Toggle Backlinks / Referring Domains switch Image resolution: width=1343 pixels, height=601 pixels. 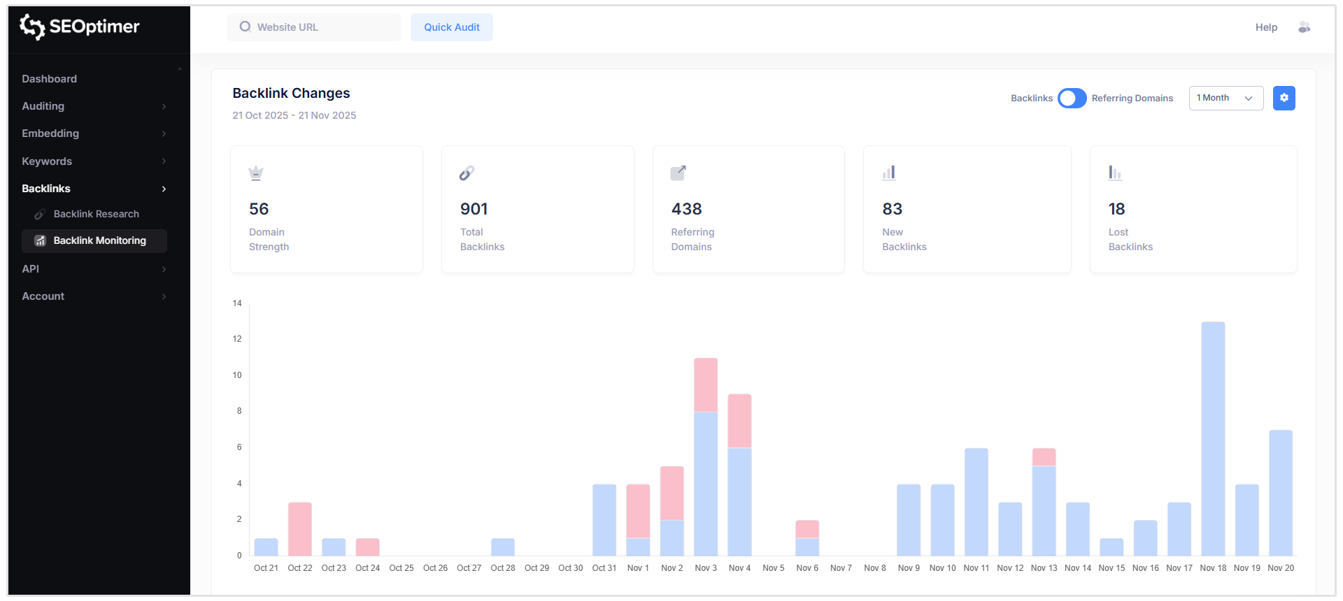[x=1072, y=98]
